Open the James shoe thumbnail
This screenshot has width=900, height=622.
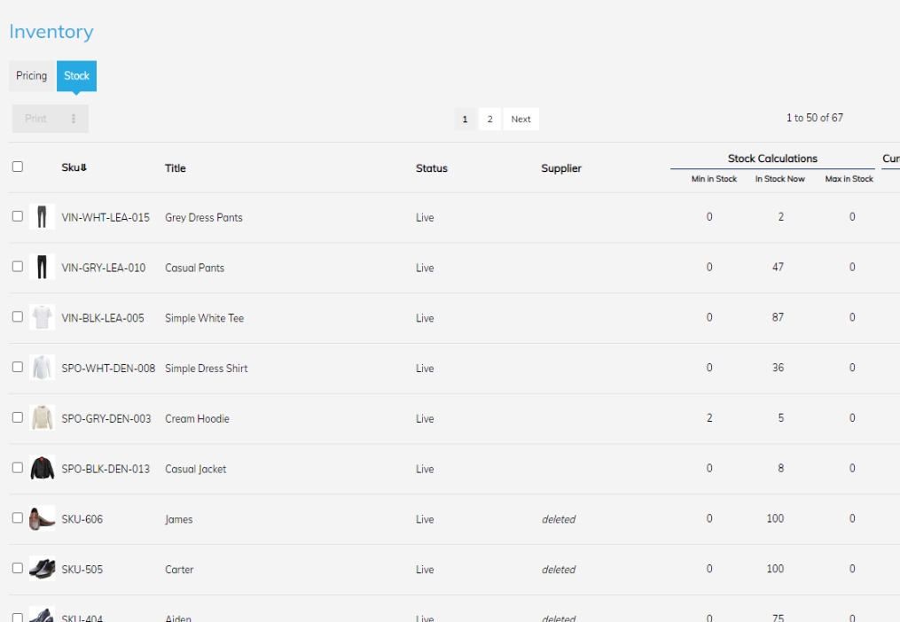click(x=42, y=518)
